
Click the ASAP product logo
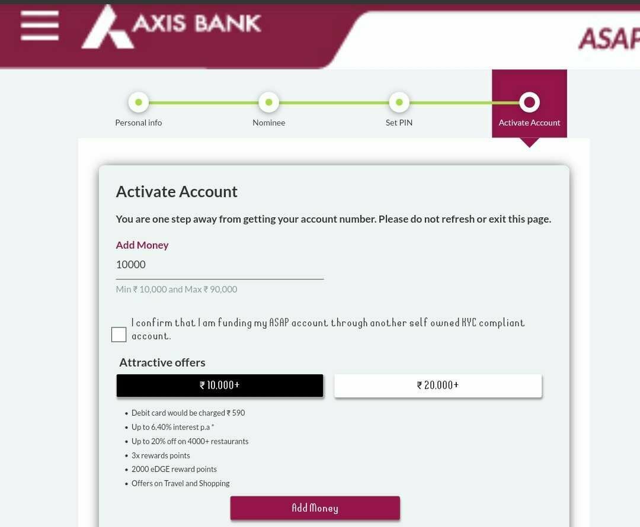click(x=609, y=37)
